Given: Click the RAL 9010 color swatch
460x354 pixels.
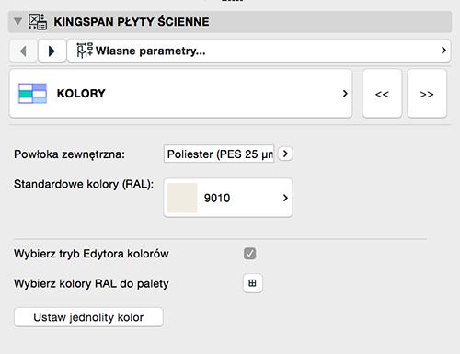Looking at the screenshot, I should coord(182,198).
